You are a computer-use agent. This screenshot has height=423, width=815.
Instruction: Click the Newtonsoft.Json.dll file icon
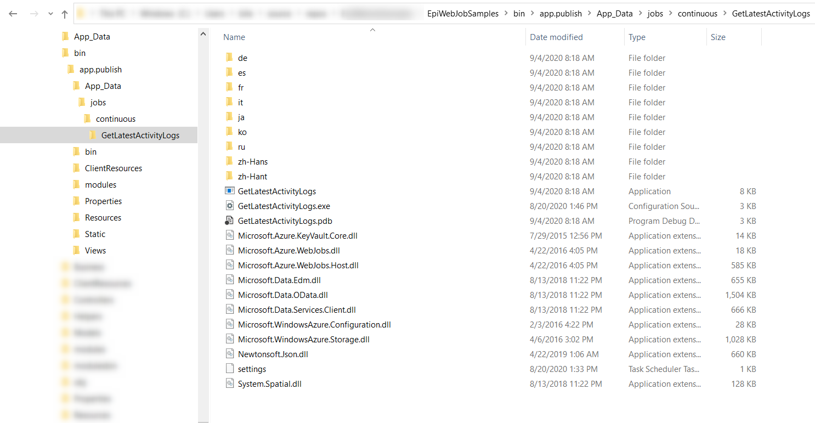click(229, 354)
